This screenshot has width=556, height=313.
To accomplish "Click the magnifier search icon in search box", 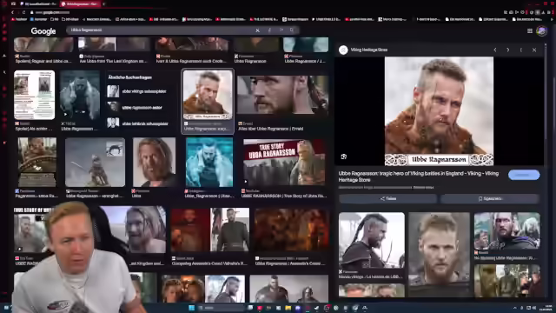I will [x=292, y=30].
